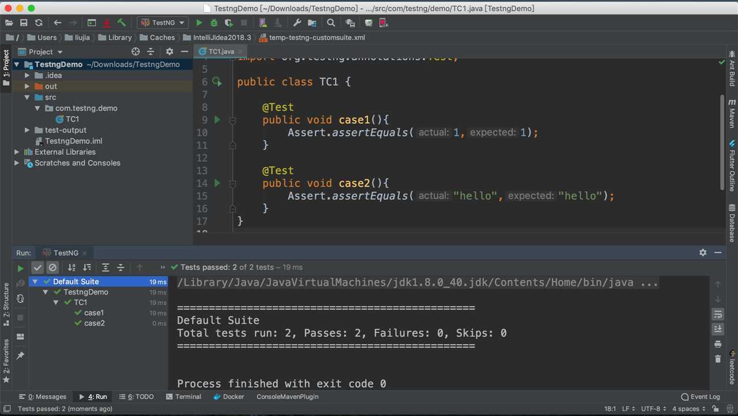
Task: Change the UTF-8 file encoding in status bar
Action: [654, 409]
